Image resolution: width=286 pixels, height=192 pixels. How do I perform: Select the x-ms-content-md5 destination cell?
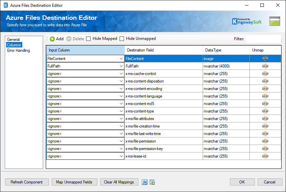coord(164,104)
